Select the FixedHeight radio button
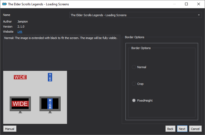Screen dimensions: 205x135 tap(134, 101)
